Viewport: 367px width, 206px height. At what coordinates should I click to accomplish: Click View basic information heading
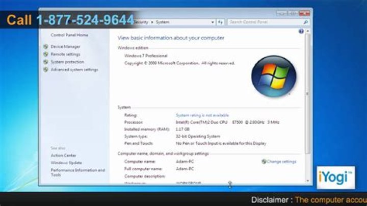click(x=171, y=38)
